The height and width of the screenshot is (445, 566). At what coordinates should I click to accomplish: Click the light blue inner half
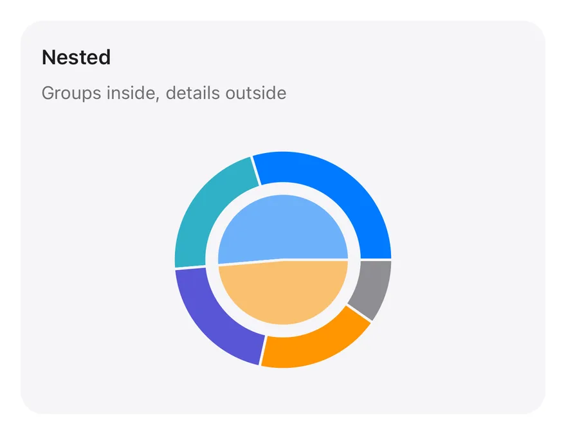coord(283,228)
